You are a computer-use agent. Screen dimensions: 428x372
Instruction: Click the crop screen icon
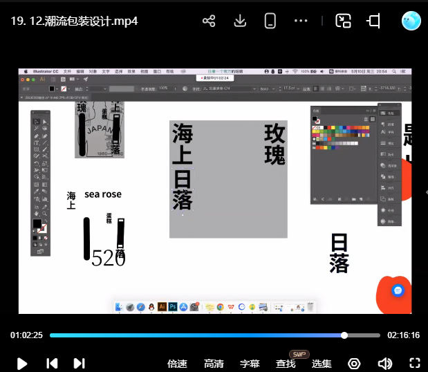coord(374,21)
